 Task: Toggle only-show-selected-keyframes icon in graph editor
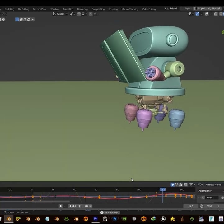click(x=177, y=184)
